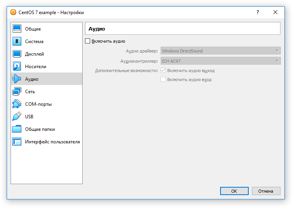
Task: Open the Дисплей monitor icon
Action: point(17,54)
